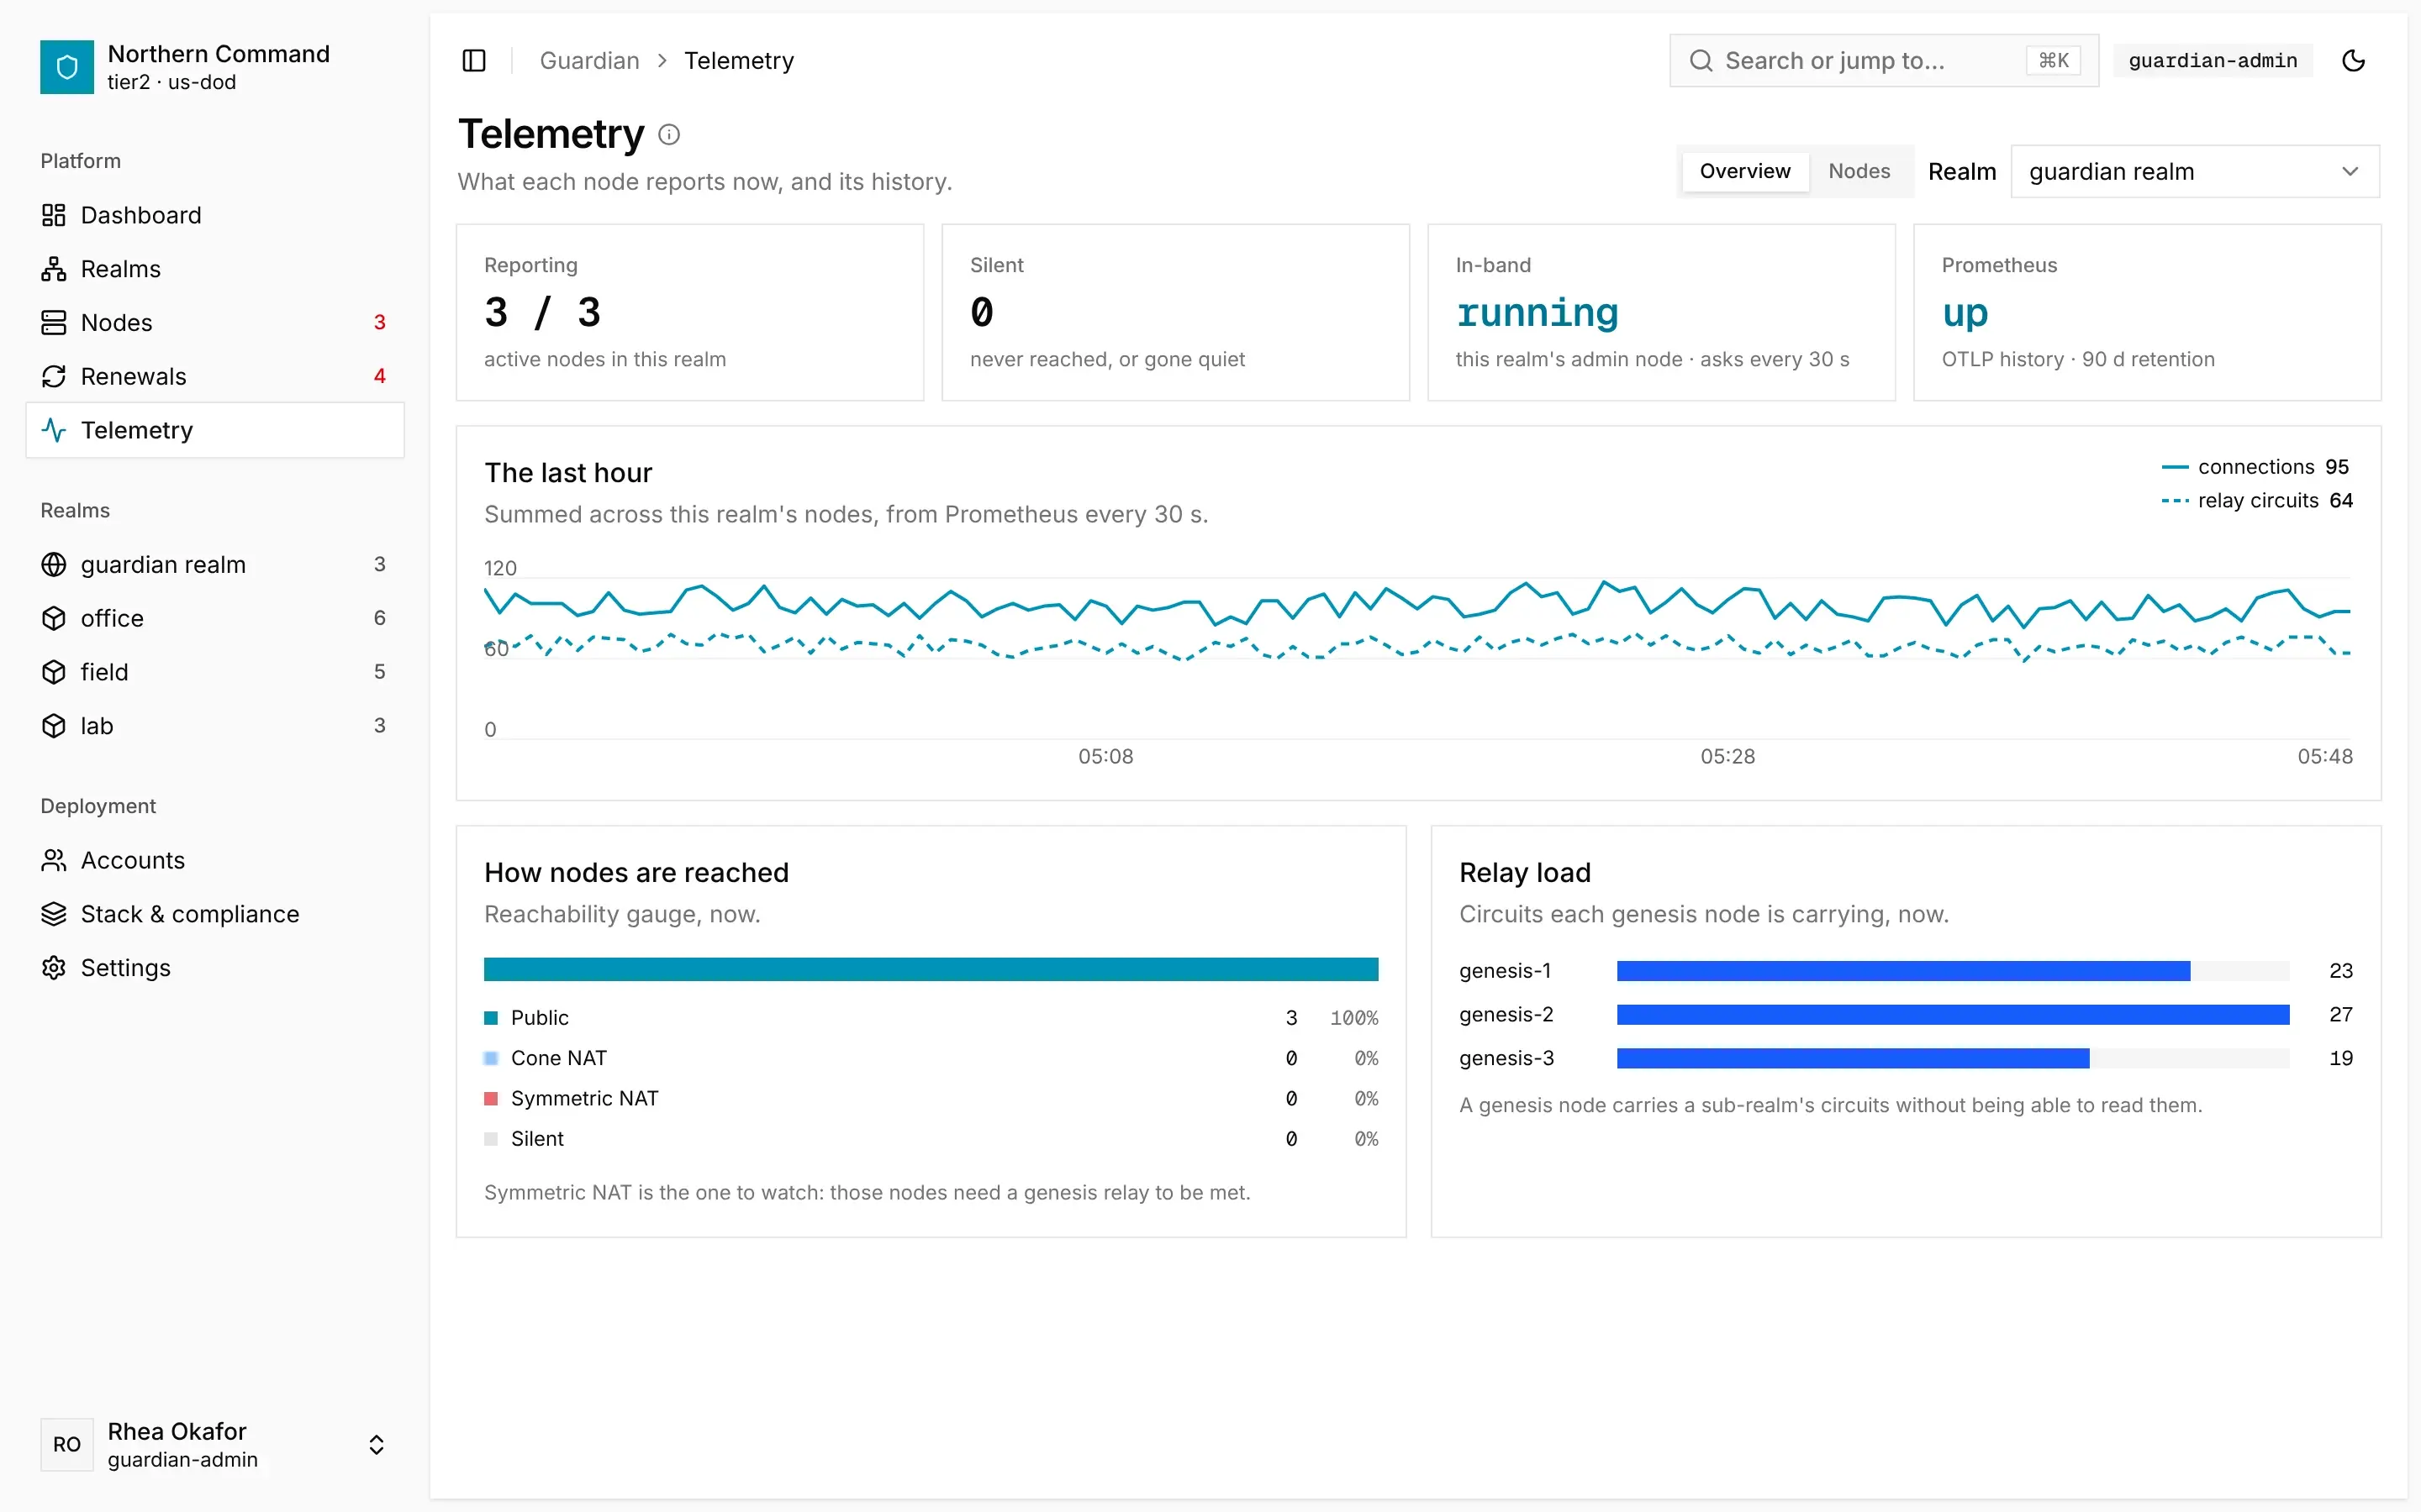Click the RO user avatar
The image size is (2421, 1512).
(x=67, y=1444)
